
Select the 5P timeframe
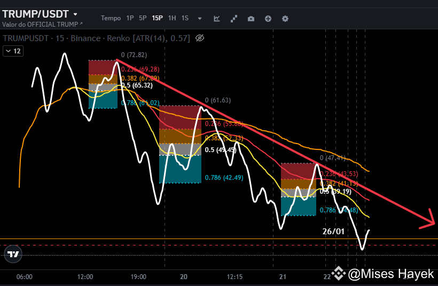[143, 18]
